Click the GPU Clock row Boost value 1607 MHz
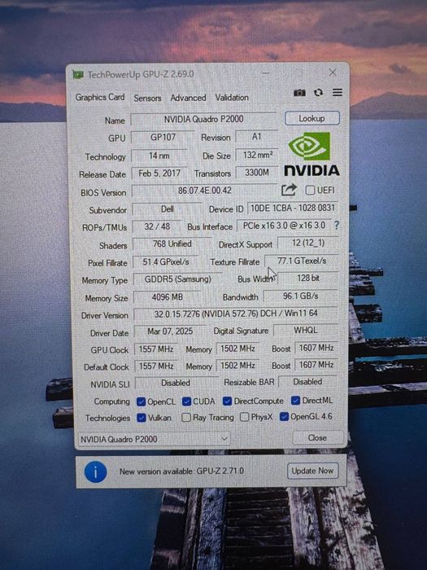 (316, 349)
